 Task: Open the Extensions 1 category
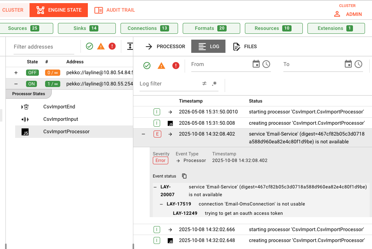click(x=336, y=28)
